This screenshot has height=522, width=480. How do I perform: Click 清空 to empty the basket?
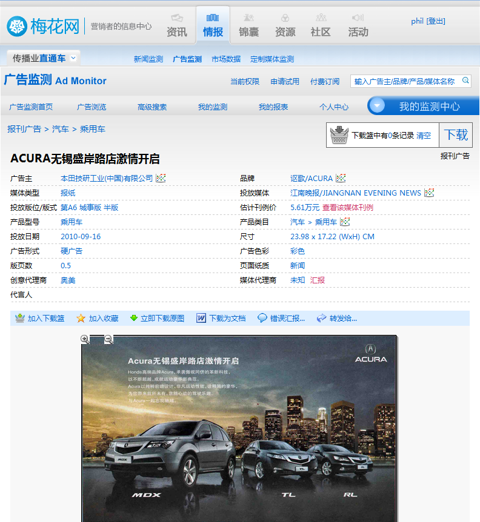[424, 136]
